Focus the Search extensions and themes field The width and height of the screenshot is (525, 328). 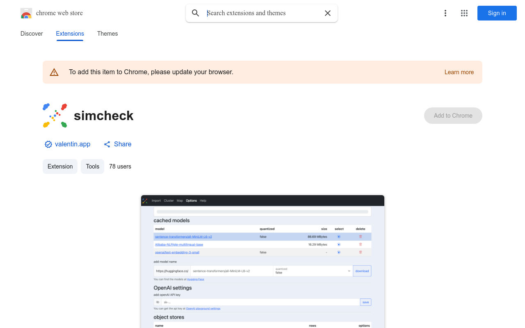[x=262, y=13]
